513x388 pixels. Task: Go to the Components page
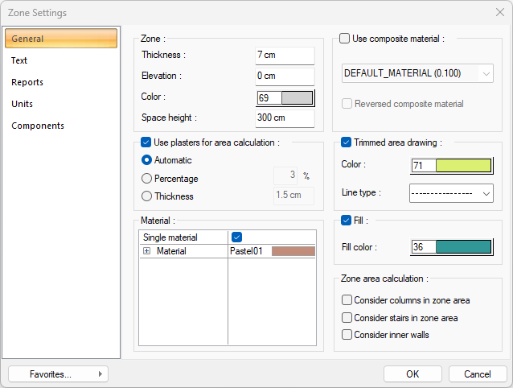tap(38, 126)
